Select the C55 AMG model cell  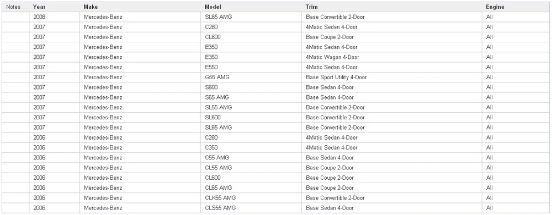tap(251, 158)
